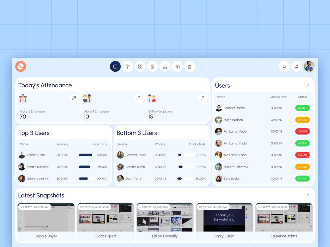The image size is (330, 247).
Task: Open Absent Employee card arrow
Action: point(138,98)
